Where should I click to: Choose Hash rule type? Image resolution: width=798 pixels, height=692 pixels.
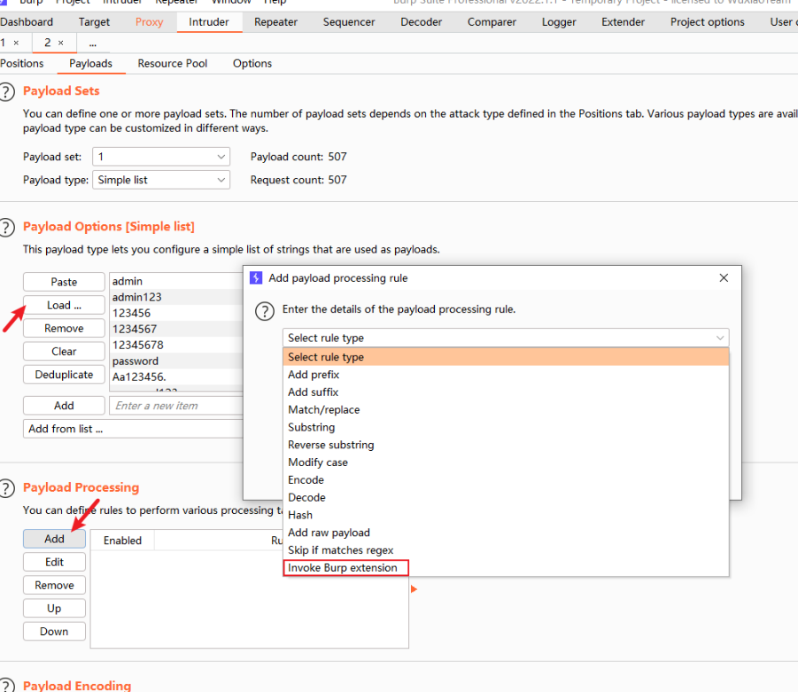tap(506, 516)
